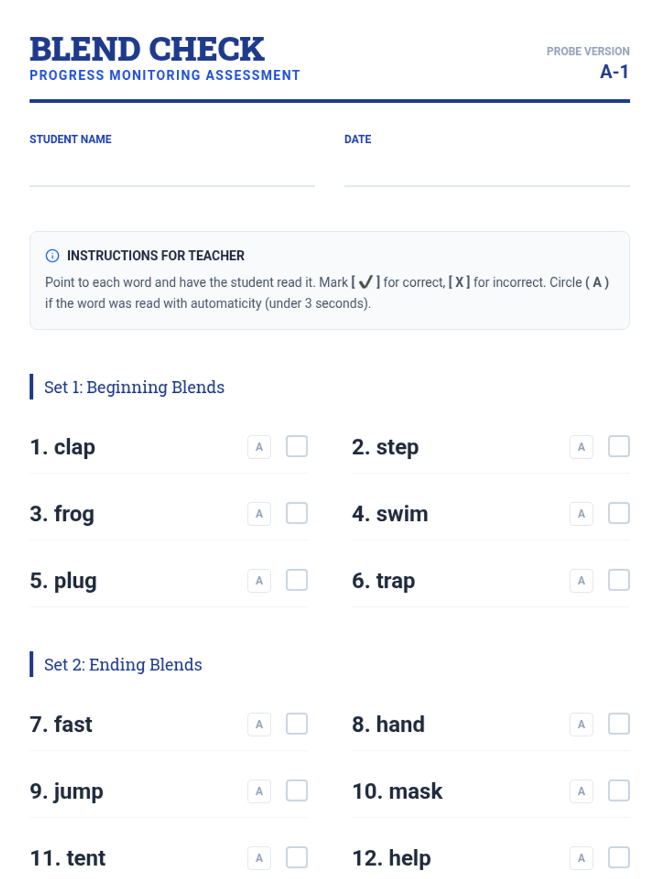Viewport: 659px width, 879px height.
Task: Tick the checkbox beside hand
Action: (619, 724)
